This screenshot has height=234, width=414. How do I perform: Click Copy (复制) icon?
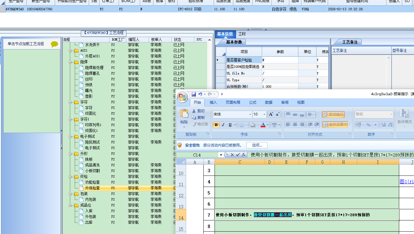(x=194, y=118)
